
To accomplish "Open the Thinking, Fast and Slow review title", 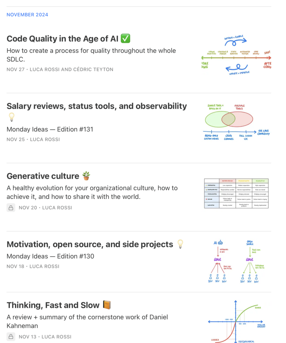I will coord(53,305).
